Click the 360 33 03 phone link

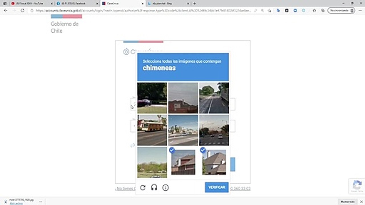[240, 188]
